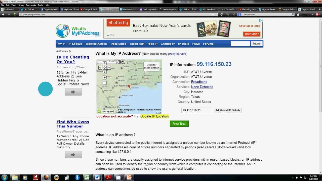Viewport: 322px width, 181px height.
Task: Click the IP address input field
Action: pos(197,110)
